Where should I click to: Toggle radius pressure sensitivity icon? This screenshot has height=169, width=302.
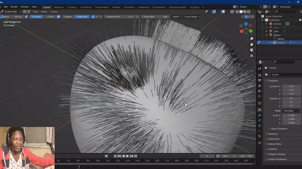pyautogui.click(x=26, y=17)
